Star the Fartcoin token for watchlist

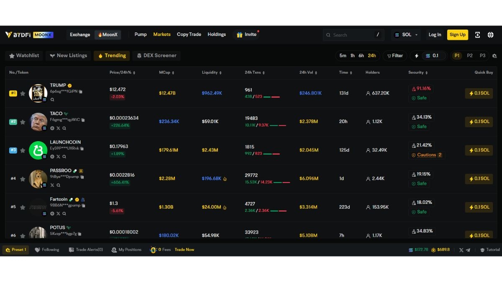tap(23, 207)
